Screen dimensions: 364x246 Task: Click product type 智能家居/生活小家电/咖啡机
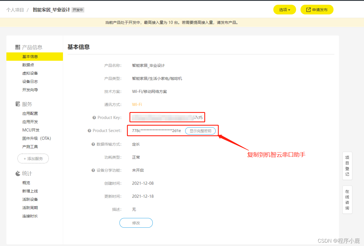(157, 78)
